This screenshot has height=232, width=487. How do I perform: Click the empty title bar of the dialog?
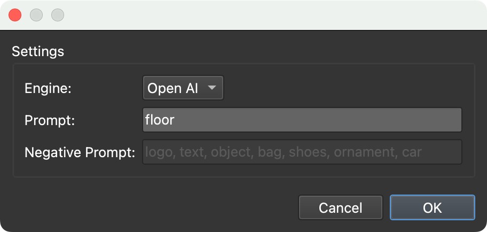click(267, 15)
